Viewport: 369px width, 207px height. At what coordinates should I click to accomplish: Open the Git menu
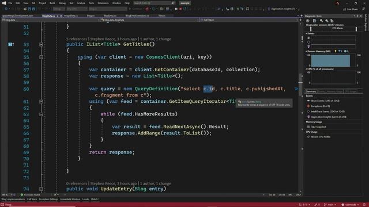point(33,3)
